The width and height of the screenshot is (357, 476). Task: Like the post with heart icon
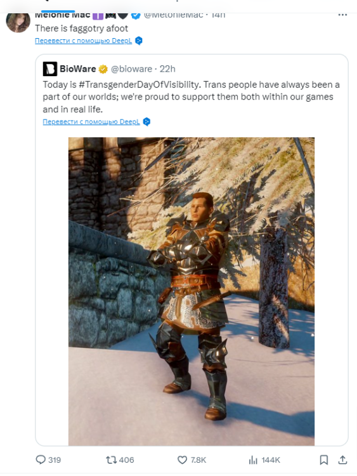tap(182, 460)
